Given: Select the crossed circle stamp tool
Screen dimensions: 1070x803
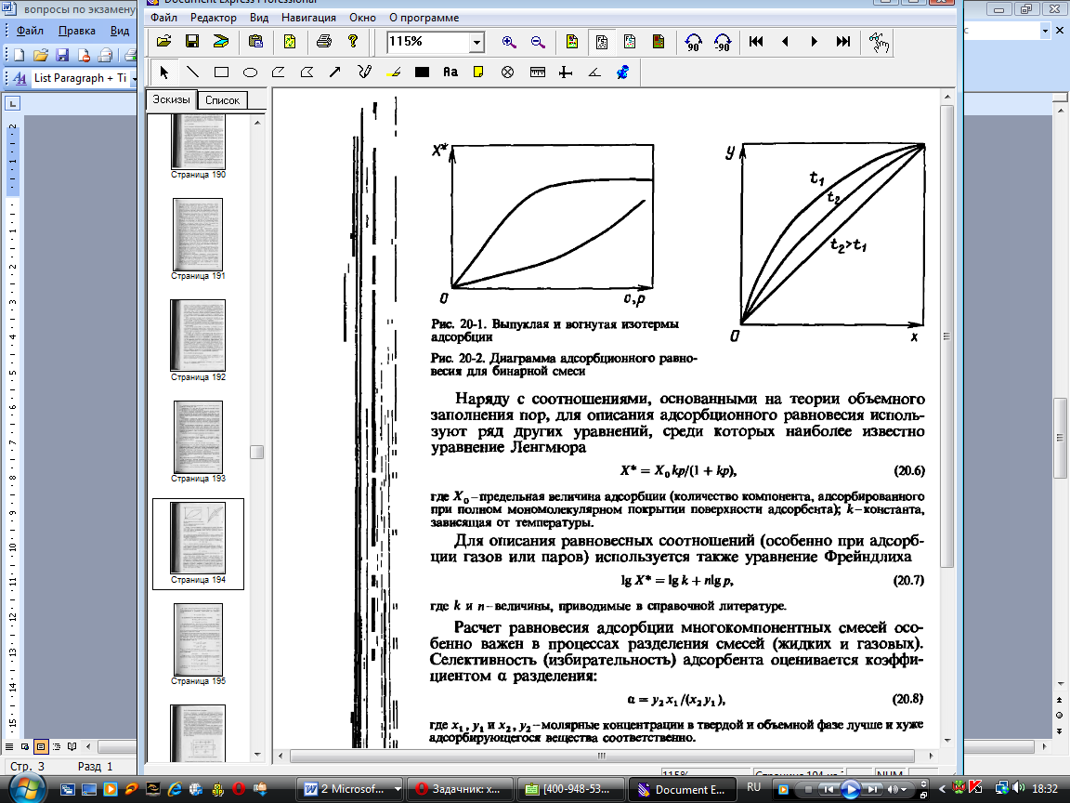Looking at the screenshot, I should coord(508,72).
